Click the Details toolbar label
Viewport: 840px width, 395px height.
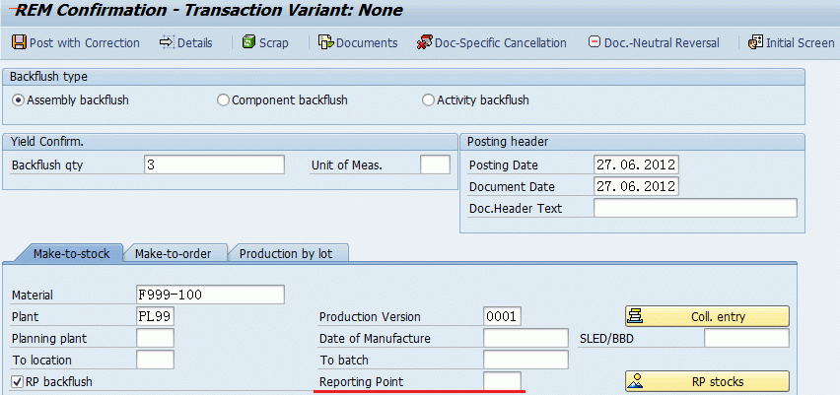click(x=195, y=42)
